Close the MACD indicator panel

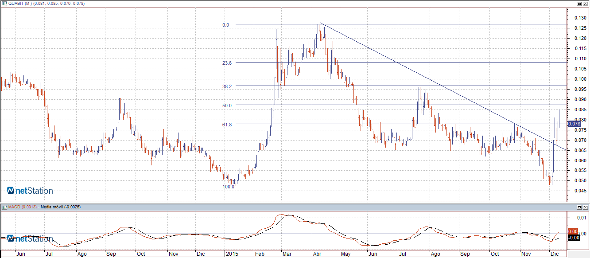click(585, 207)
